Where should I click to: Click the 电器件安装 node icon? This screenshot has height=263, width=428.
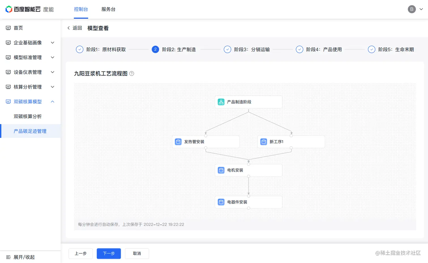click(221, 202)
